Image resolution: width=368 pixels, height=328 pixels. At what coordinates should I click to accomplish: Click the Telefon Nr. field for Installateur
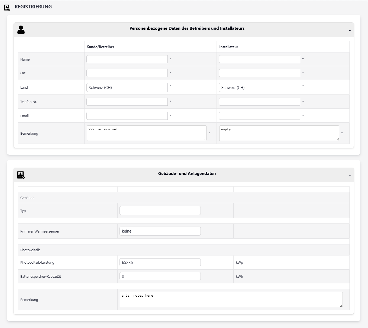click(259, 102)
